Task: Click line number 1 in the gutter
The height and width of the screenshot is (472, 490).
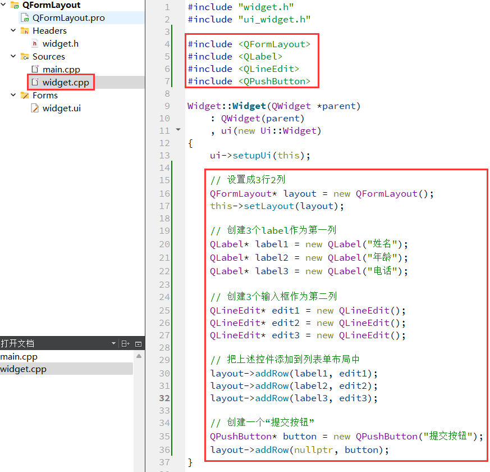Action: (167, 7)
